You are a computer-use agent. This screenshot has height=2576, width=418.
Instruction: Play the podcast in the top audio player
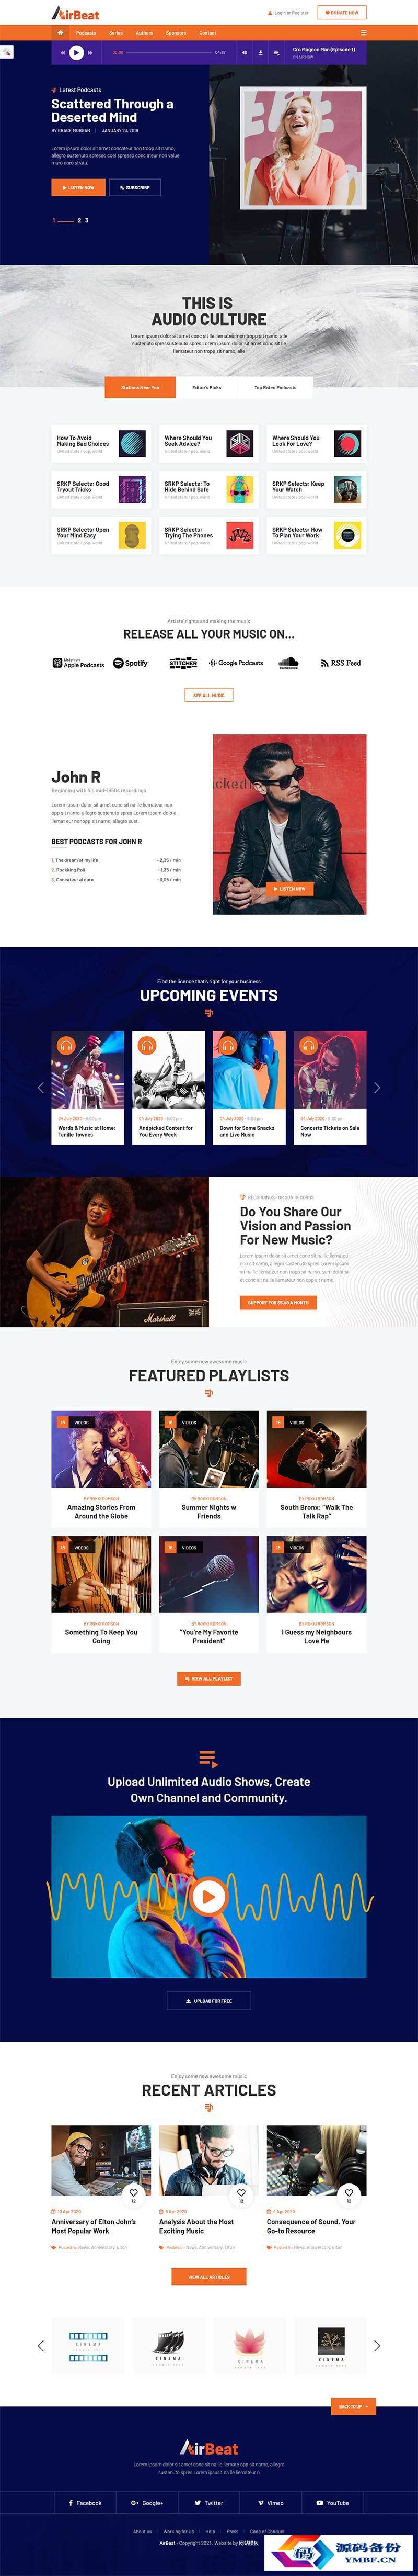76,52
